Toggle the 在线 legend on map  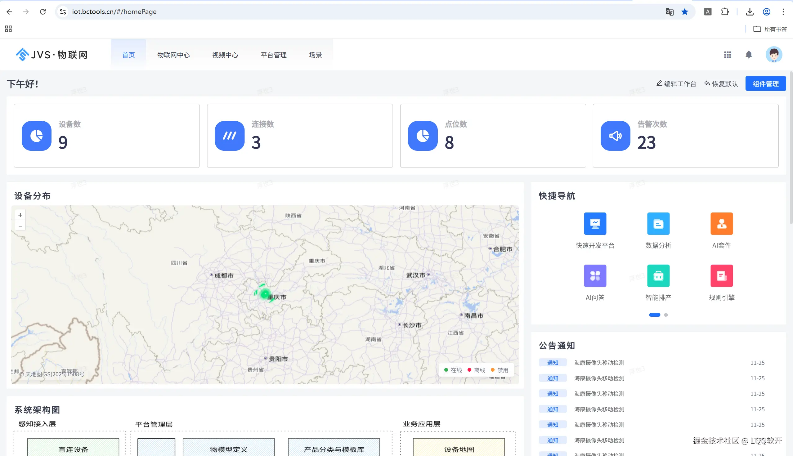click(x=453, y=370)
